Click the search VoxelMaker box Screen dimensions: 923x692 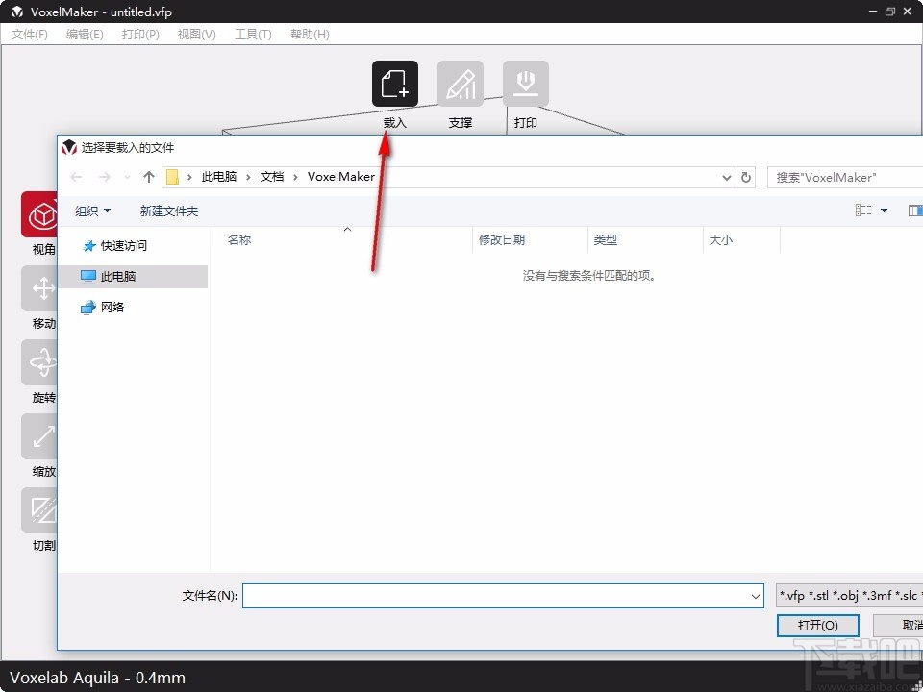(845, 177)
